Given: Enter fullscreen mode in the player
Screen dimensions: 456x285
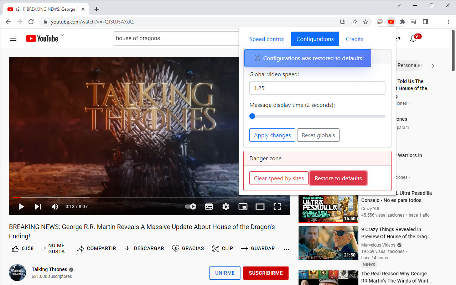Looking at the screenshot, I should coord(277,207).
